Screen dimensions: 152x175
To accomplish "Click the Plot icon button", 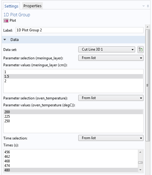I will [x=6, y=21].
